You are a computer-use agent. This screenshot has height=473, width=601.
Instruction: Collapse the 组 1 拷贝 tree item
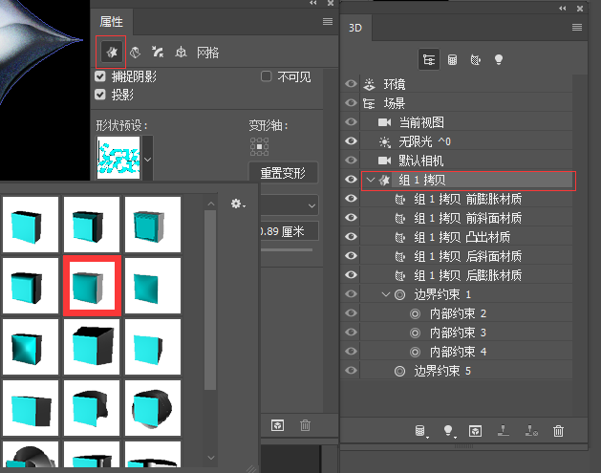click(370, 180)
